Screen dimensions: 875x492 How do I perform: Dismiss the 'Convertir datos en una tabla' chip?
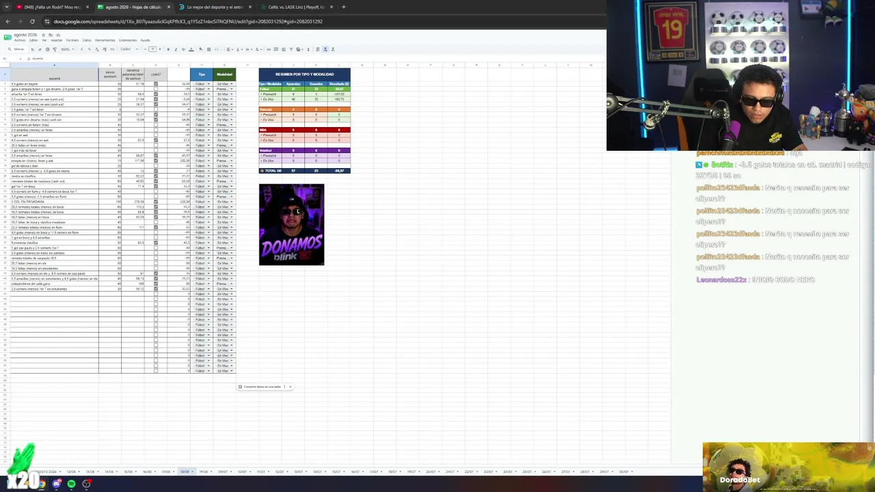[290, 387]
